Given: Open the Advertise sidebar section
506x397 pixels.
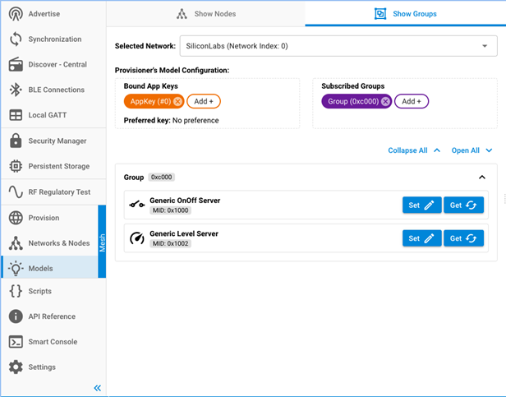Looking at the screenshot, I should [44, 14].
